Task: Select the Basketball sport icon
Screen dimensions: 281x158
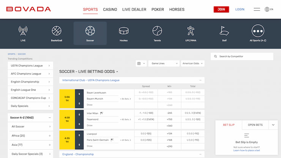Action: point(57,31)
